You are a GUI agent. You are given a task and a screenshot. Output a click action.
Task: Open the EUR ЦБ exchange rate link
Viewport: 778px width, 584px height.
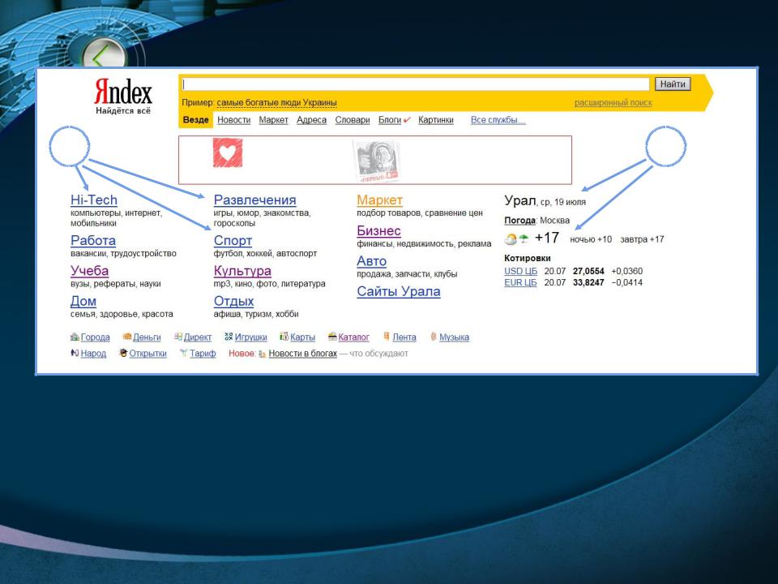point(520,282)
